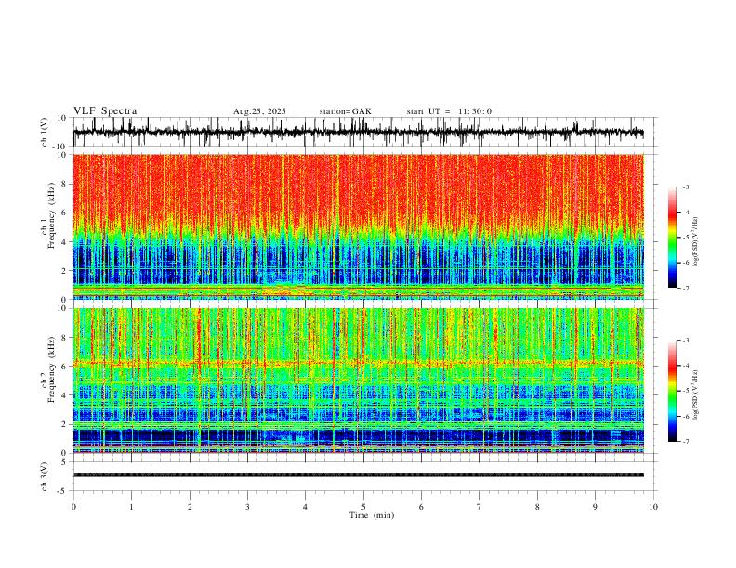
Task: Click the ch.2 'Frequency (kHz)' axis label
Action: click(52, 369)
